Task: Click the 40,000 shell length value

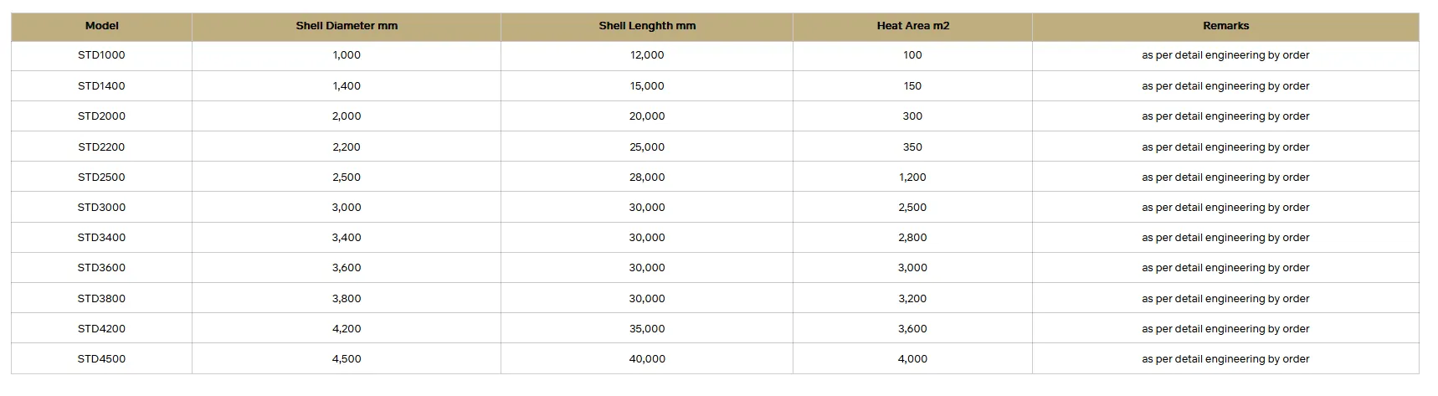Action: 647,359
